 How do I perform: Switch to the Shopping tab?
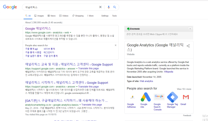coord(78,16)
